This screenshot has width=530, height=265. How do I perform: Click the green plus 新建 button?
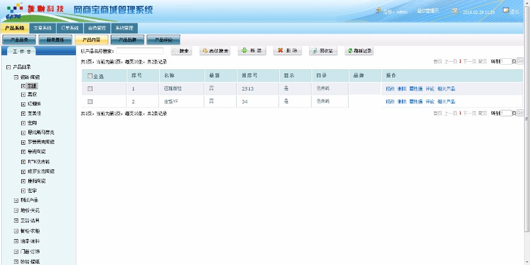tap(252, 51)
